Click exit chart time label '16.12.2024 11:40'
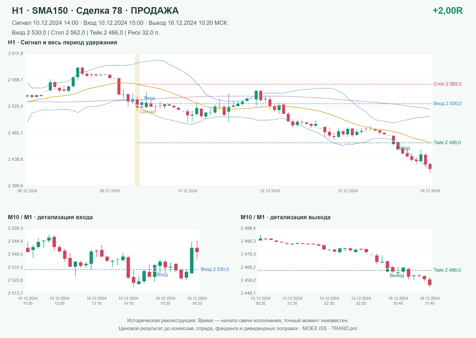 (430, 301)
